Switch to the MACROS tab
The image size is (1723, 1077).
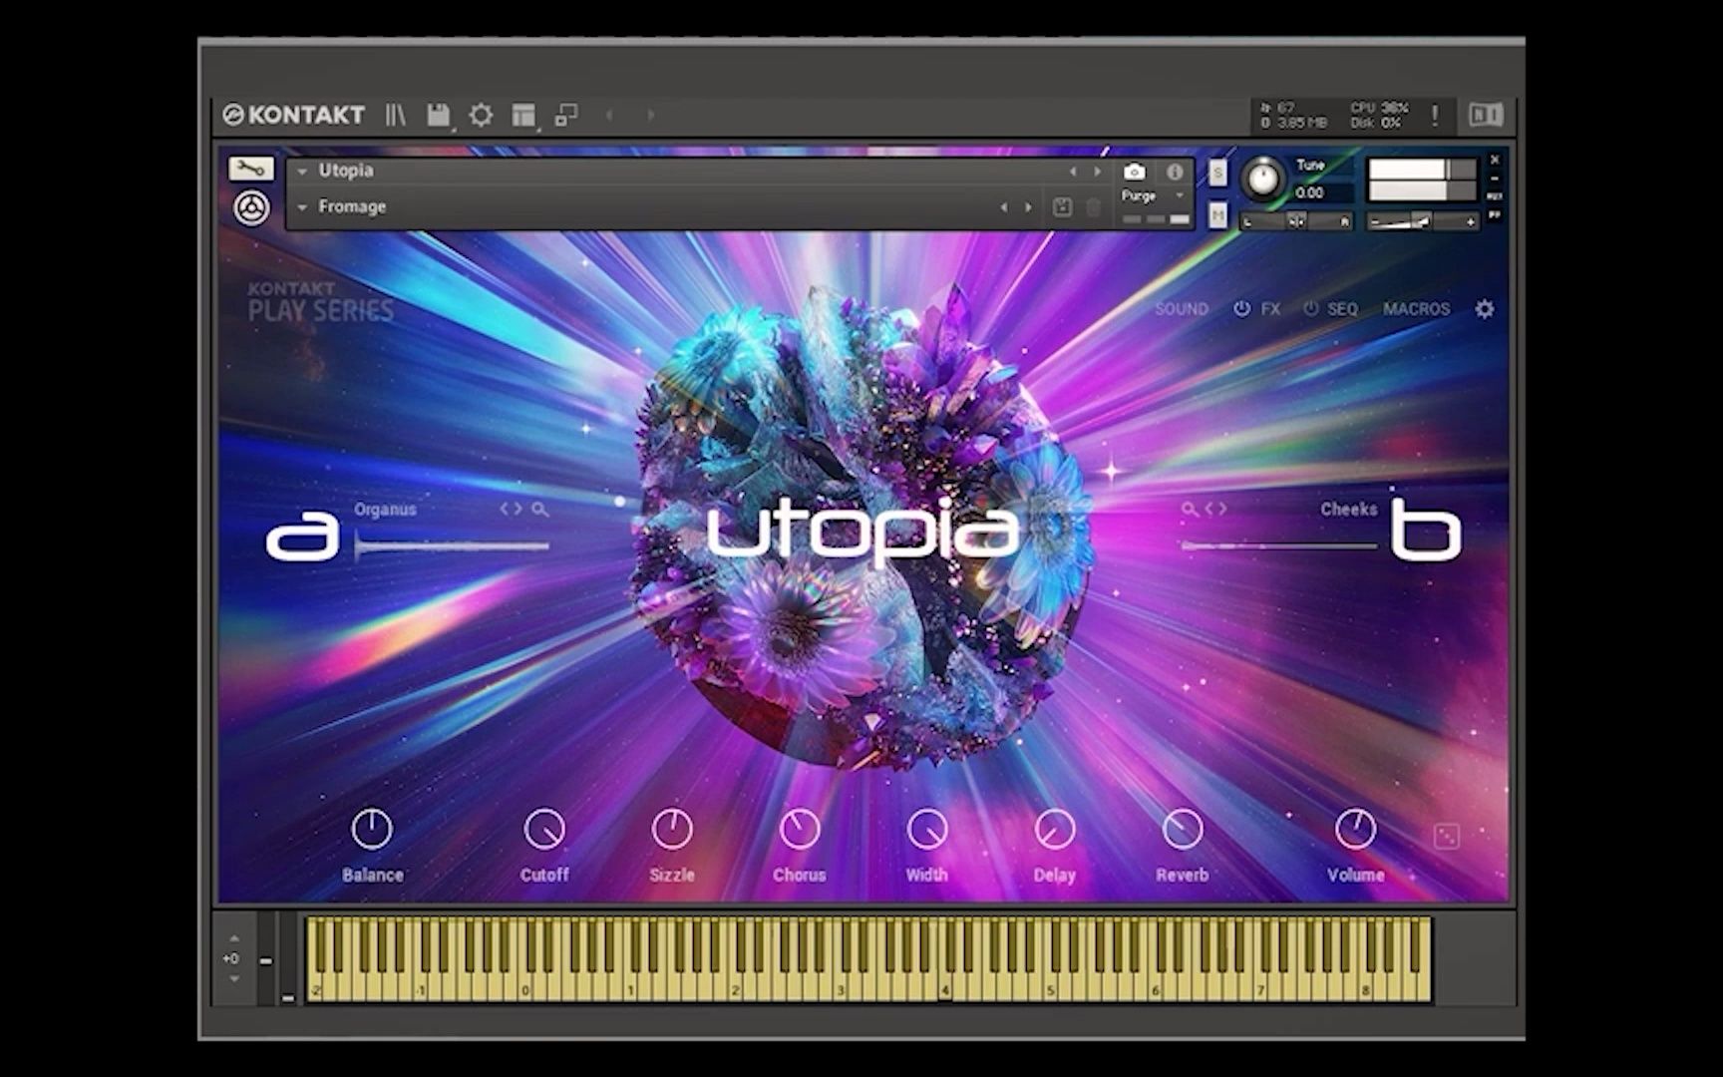tap(1416, 309)
